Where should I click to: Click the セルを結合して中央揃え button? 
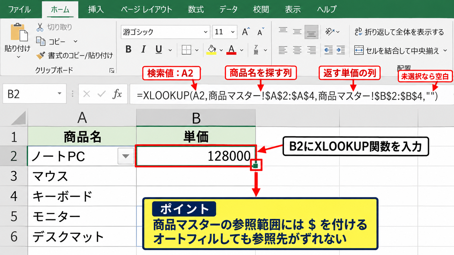(x=397, y=50)
